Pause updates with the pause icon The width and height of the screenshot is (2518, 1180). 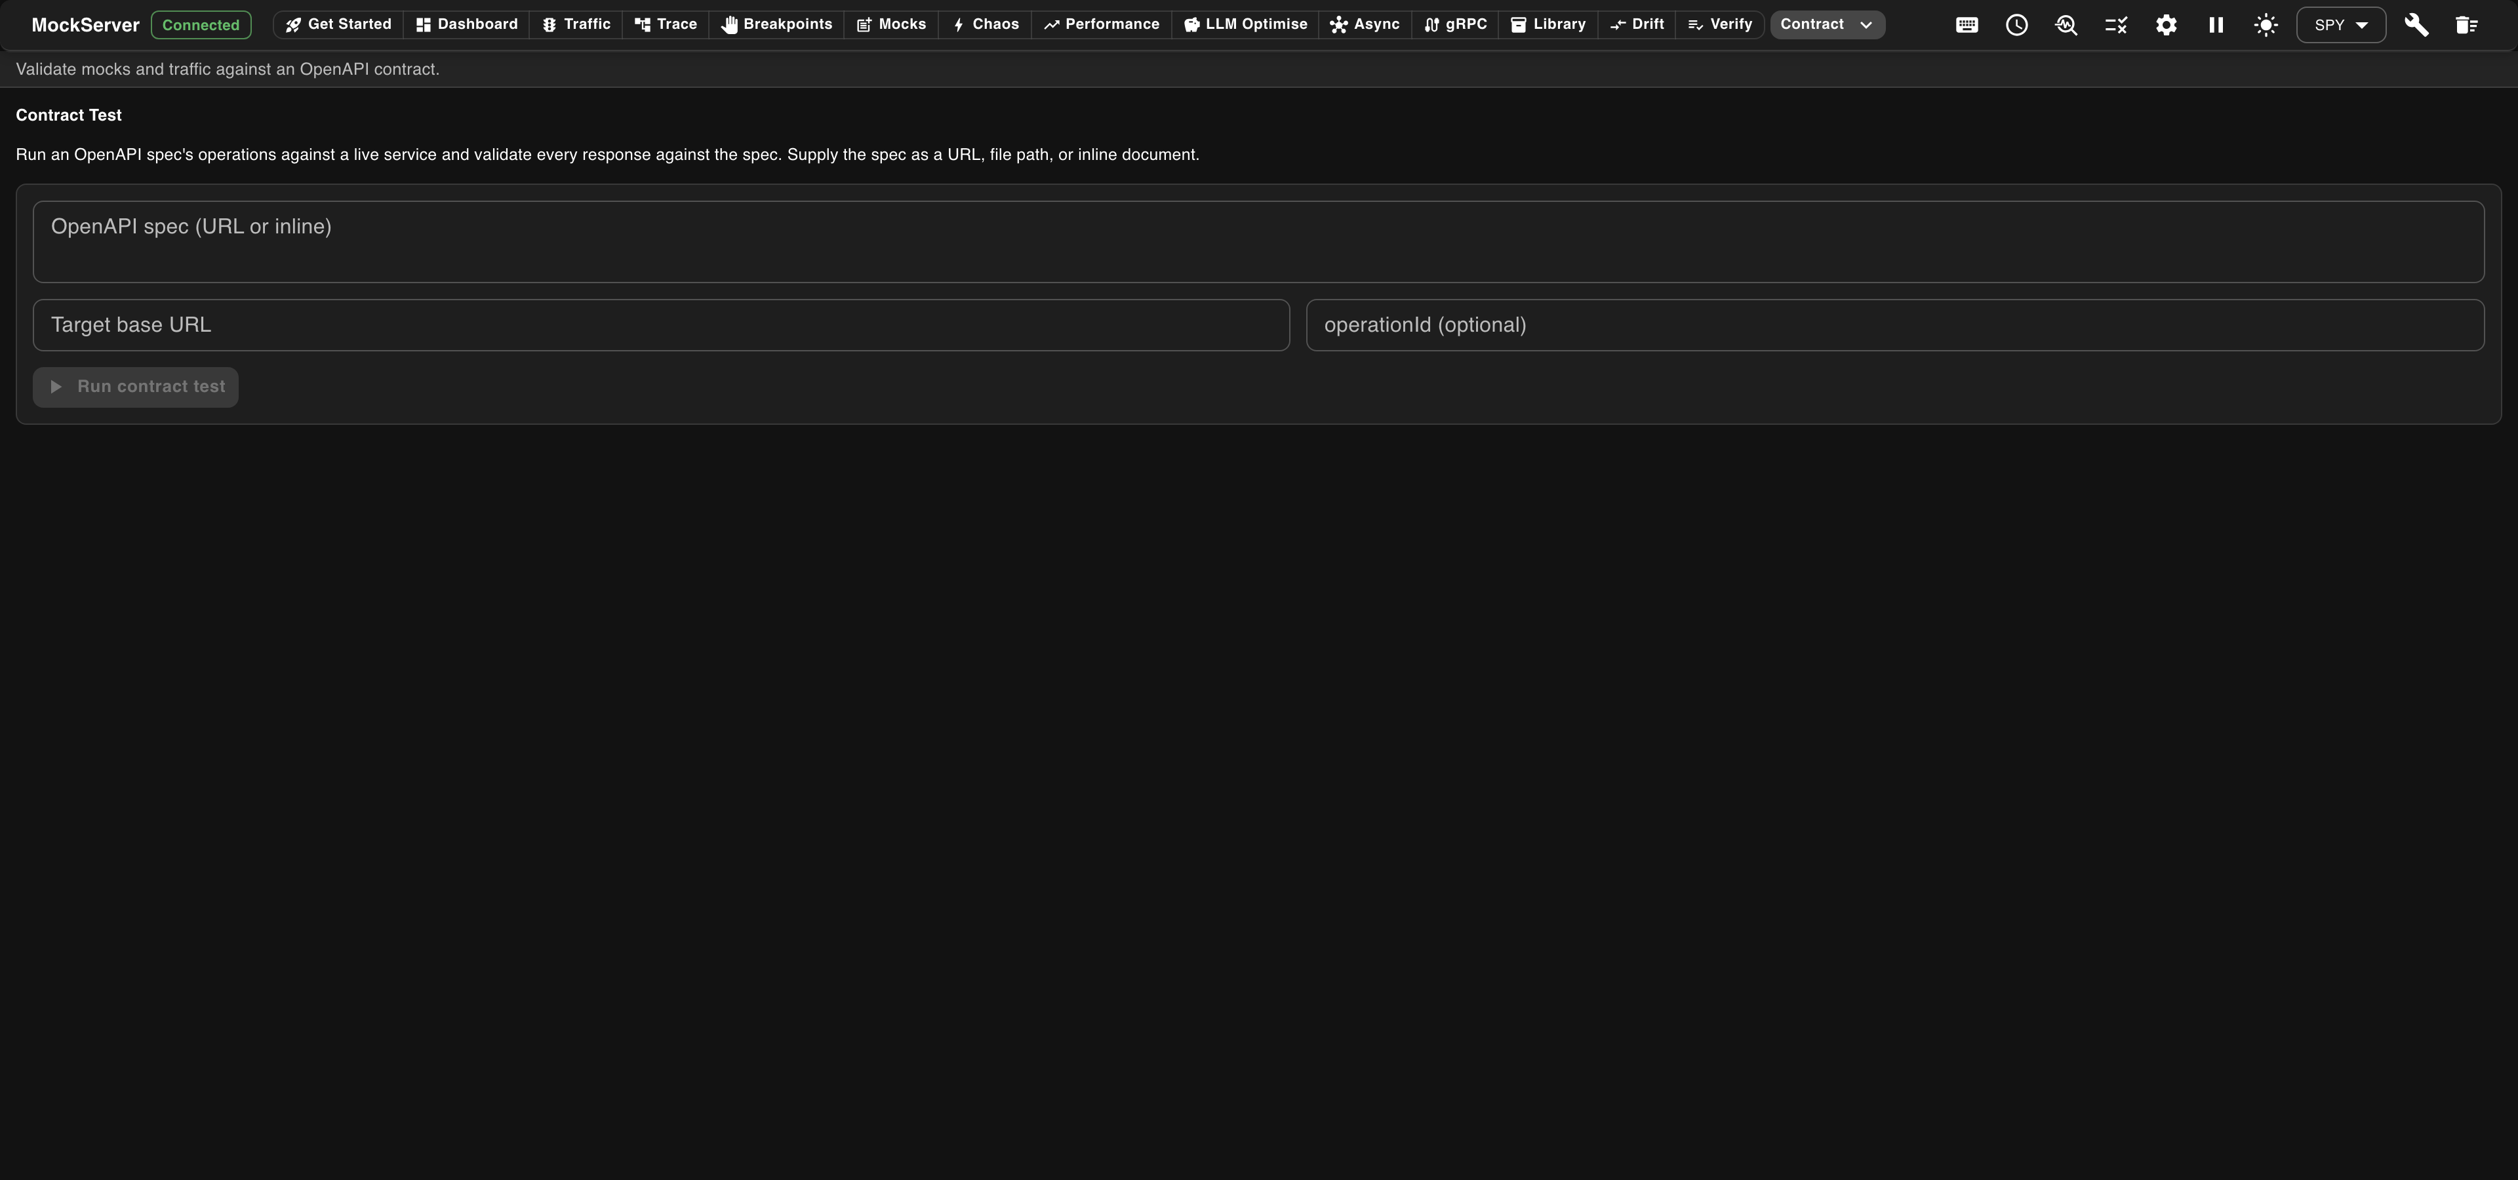(x=2216, y=26)
